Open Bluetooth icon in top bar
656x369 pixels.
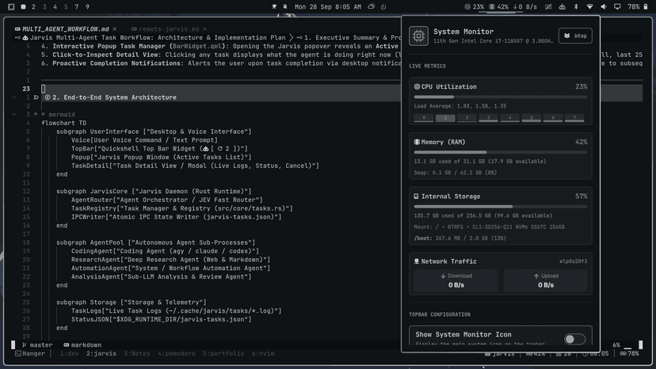coord(576,6)
